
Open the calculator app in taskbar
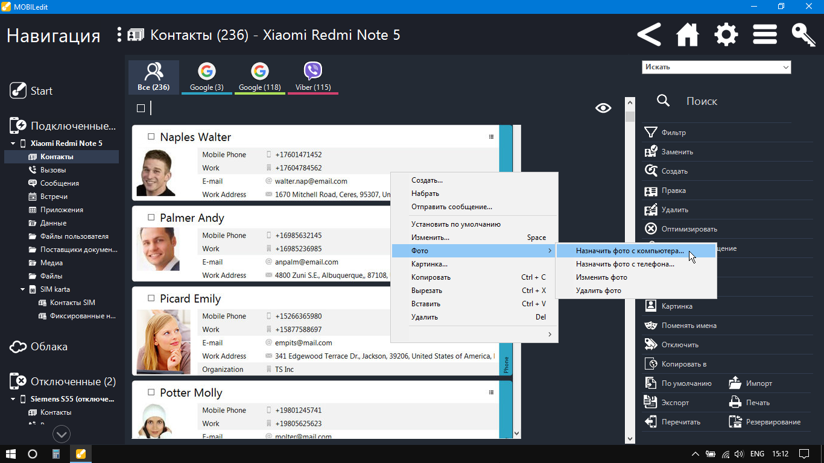click(56, 453)
